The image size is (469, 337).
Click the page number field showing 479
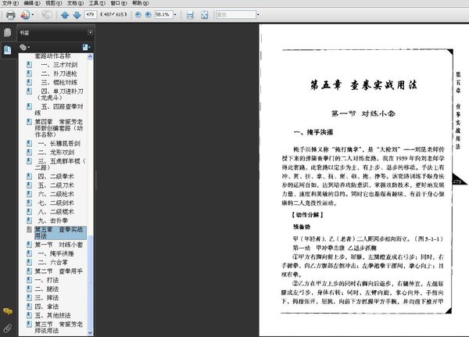coord(91,14)
